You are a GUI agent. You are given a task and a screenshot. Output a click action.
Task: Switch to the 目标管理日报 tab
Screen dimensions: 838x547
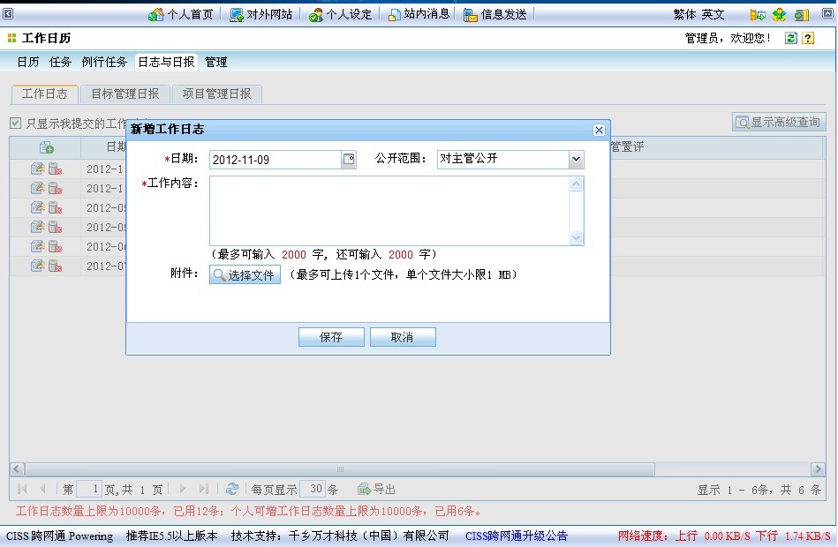click(x=125, y=94)
